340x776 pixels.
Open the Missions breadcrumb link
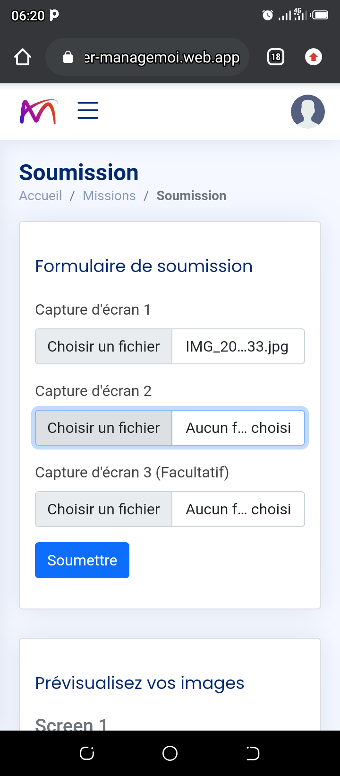[109, 196]
